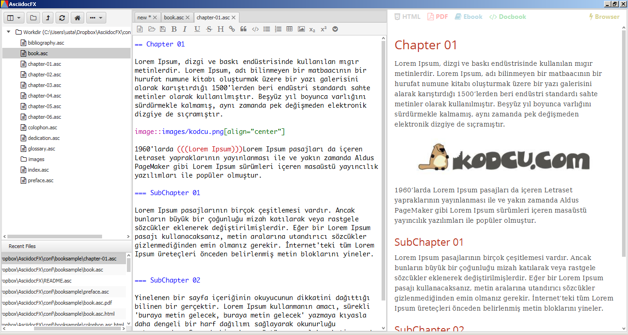Screen dimensions: 628x335
Task: Open recent file AsciidocFX\README.asc
Action: (63, 281)
